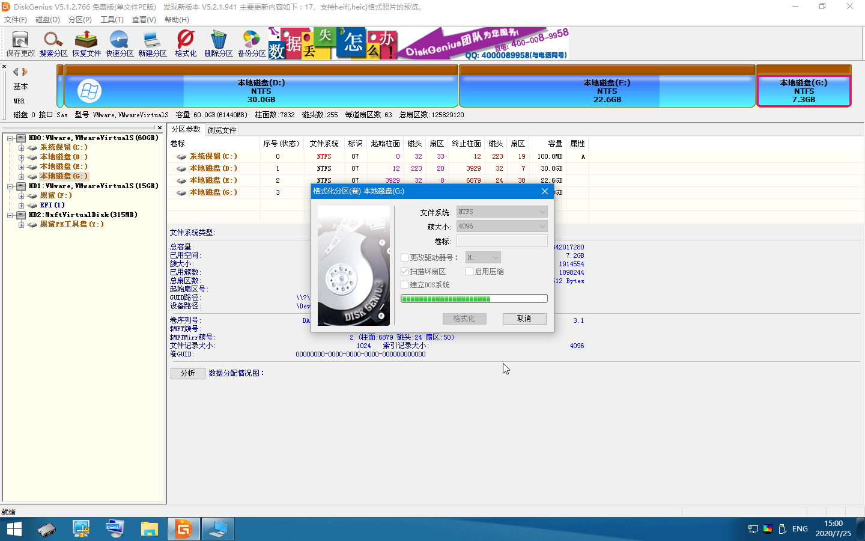Expand 黑鲨 (F:) in the tree

21,196
